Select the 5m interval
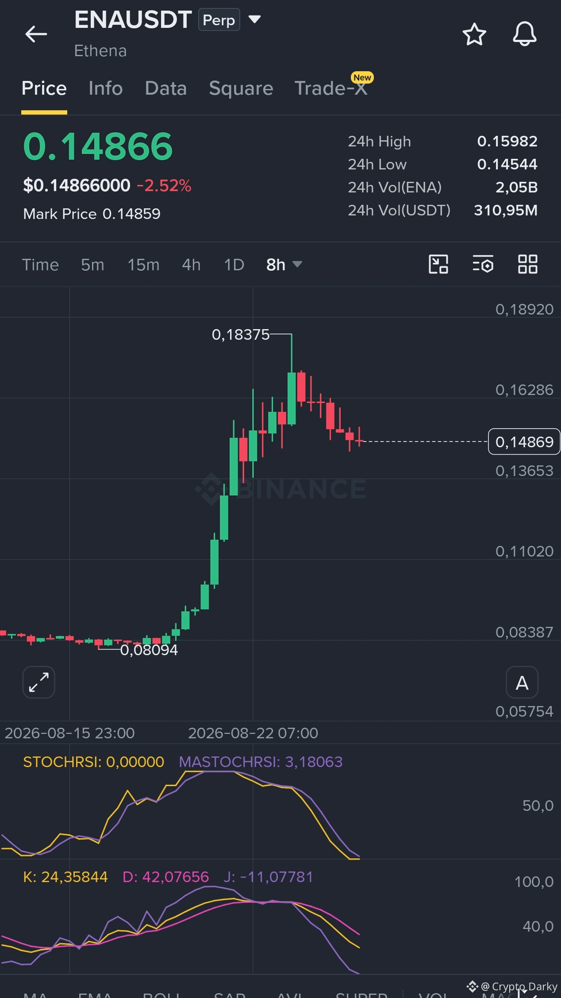This screenshot has width=561, height=998. [92, 265]
